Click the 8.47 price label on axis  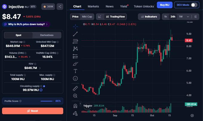pos(189,41)
